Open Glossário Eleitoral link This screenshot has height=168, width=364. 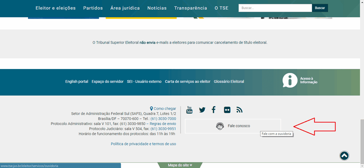click(229, 82)
